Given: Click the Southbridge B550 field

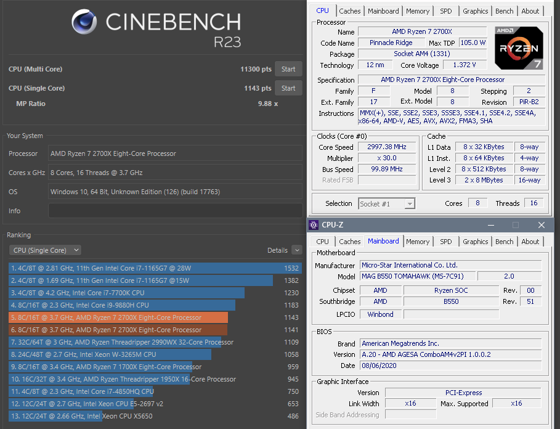Looking at the screenshot, I should (451, 301).
